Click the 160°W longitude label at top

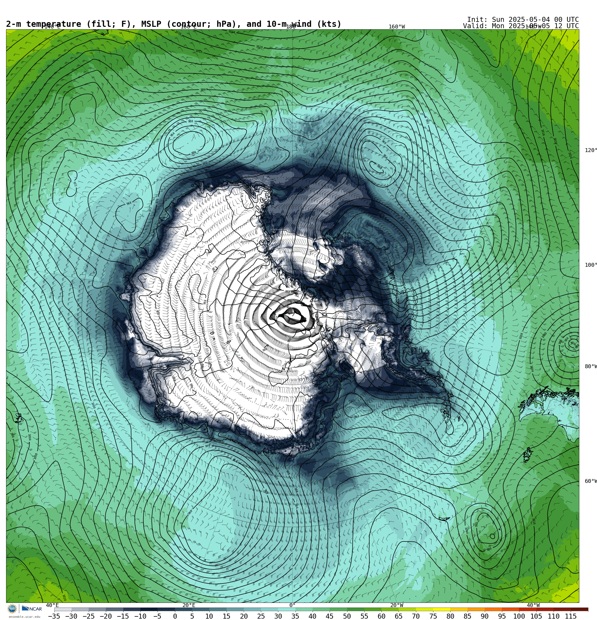(x=397, y=27)
